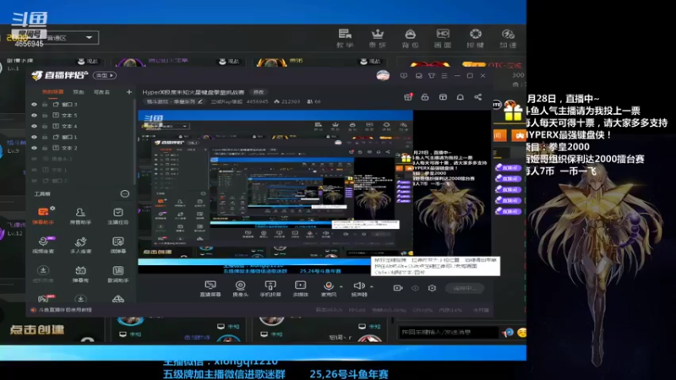The height and width of the screenshot is (380, 676).
Task: Select the 文本 1 source row
Action: pyautogui.click(x=81, y=170)
